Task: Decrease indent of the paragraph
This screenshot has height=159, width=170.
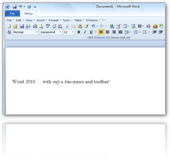Action: click(154, 32)
